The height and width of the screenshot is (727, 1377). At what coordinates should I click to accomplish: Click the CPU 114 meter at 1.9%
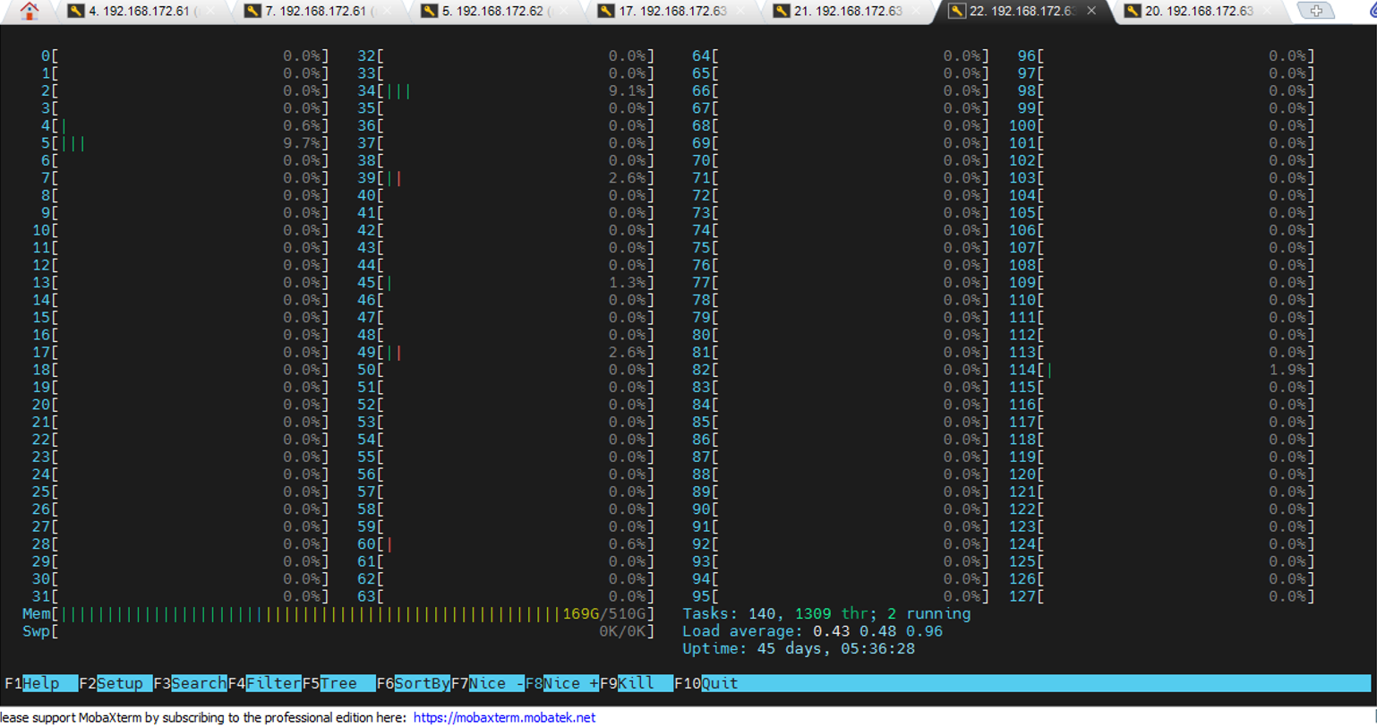(1162, 370)
